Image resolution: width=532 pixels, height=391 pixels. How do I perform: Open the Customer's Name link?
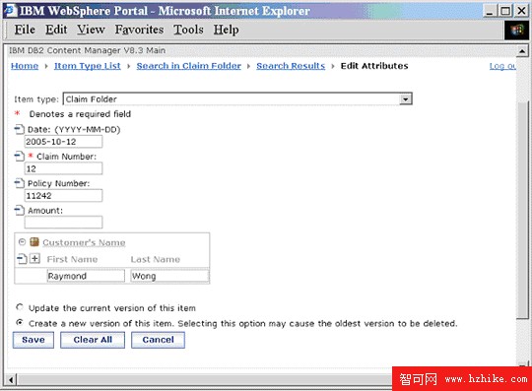pos(84,242)
